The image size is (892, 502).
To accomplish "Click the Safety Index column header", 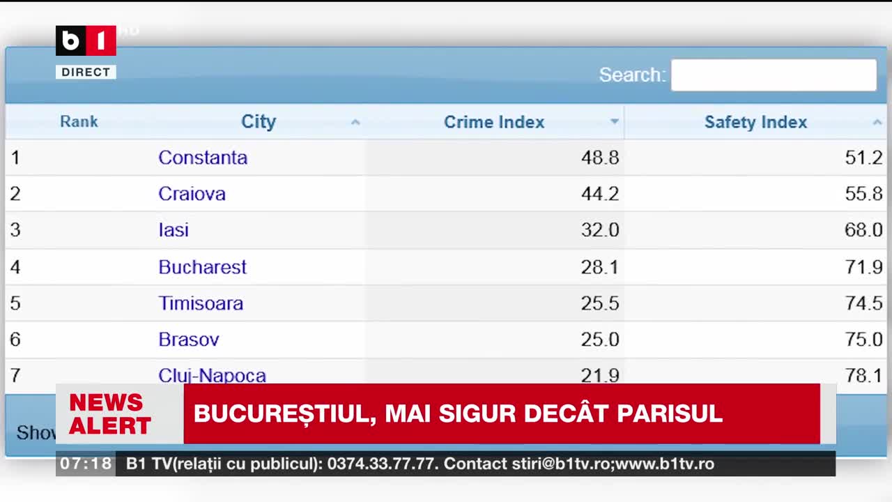I will [755, 121].
